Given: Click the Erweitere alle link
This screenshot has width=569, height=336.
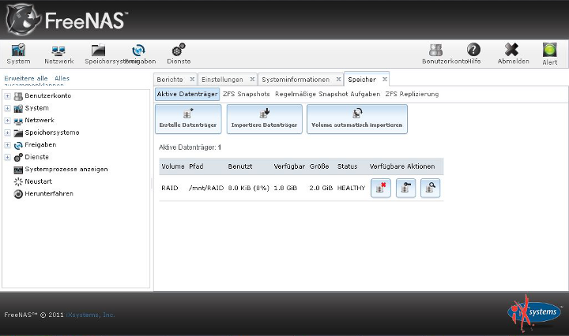Looking at the screenshot, I should point(26,78).
